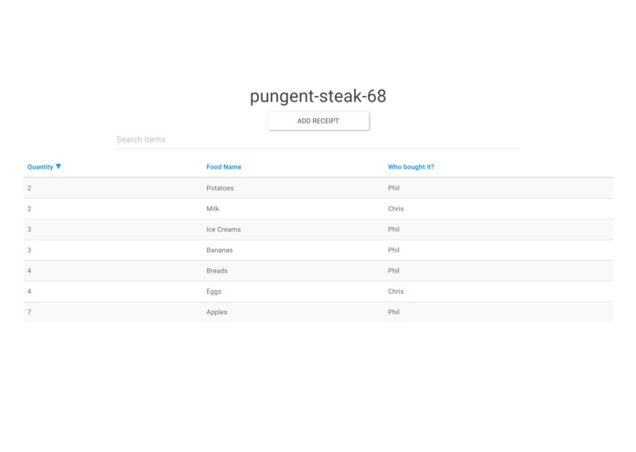Click quantity 2 in the Milk row

pos(29,209)
